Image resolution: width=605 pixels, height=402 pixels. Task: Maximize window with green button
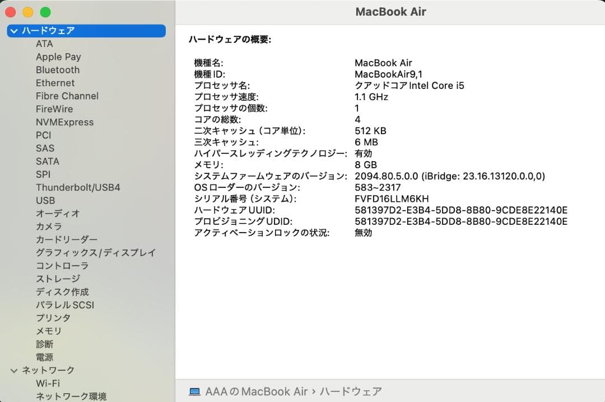pyautogui.click(x=45, y=12)
